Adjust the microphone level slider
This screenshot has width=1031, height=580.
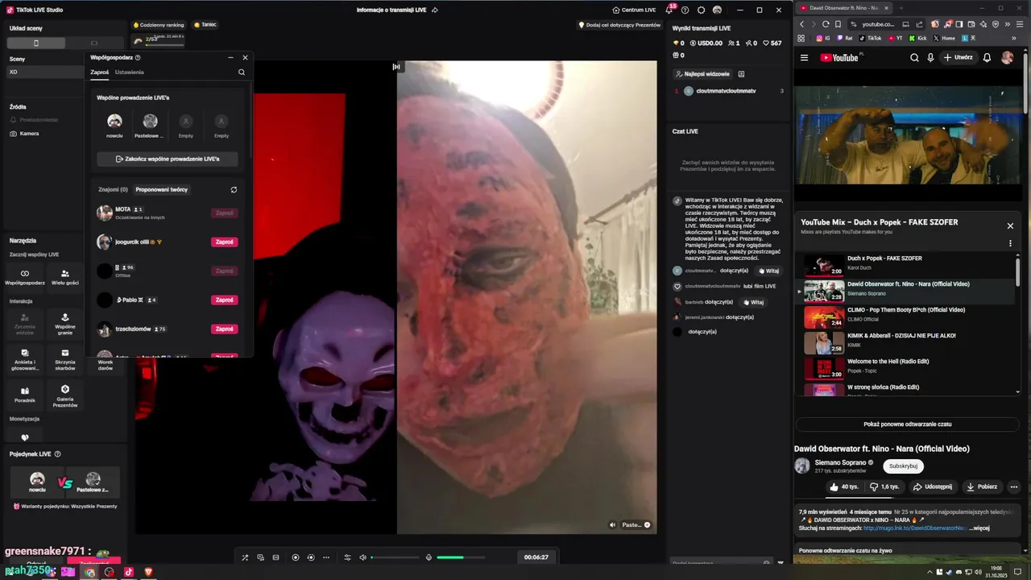[x=461, y=557]
